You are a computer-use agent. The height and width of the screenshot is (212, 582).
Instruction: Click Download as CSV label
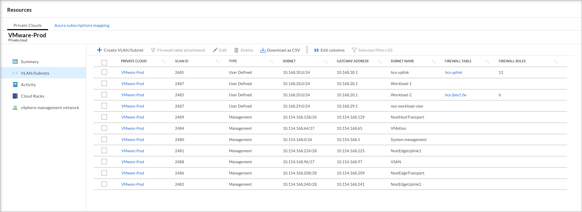coord(283,50)
